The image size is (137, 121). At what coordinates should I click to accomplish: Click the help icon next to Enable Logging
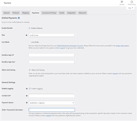[27, 89]
